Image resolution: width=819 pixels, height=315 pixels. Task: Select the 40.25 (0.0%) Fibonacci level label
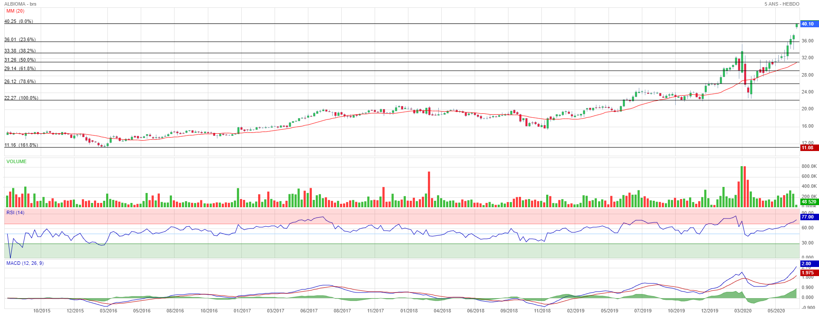(x=19, y=21)
